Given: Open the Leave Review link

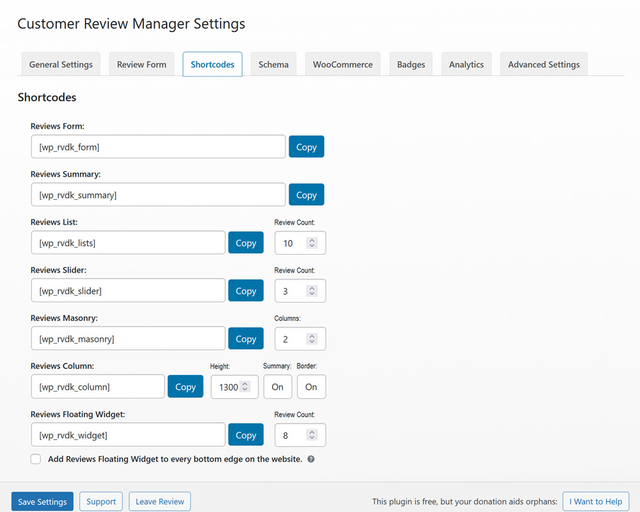Looking at the screenshot, I should click(159, 502).
